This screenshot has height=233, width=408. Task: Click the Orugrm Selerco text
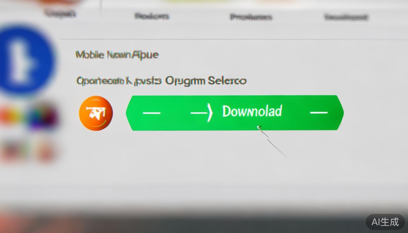click(x=206, y=81)
